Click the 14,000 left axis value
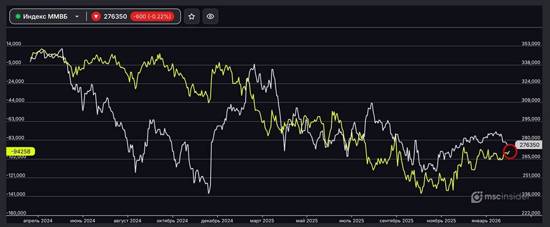 pyautogui.click(x=14, y=44)
